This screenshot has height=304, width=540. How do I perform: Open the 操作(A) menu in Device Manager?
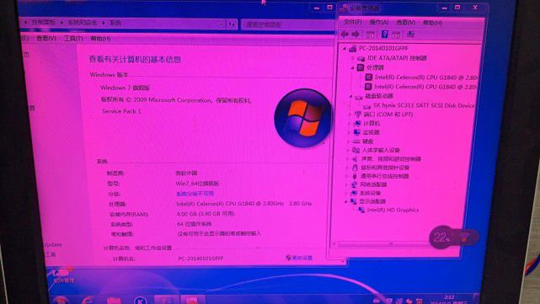(x=379, y=22)
